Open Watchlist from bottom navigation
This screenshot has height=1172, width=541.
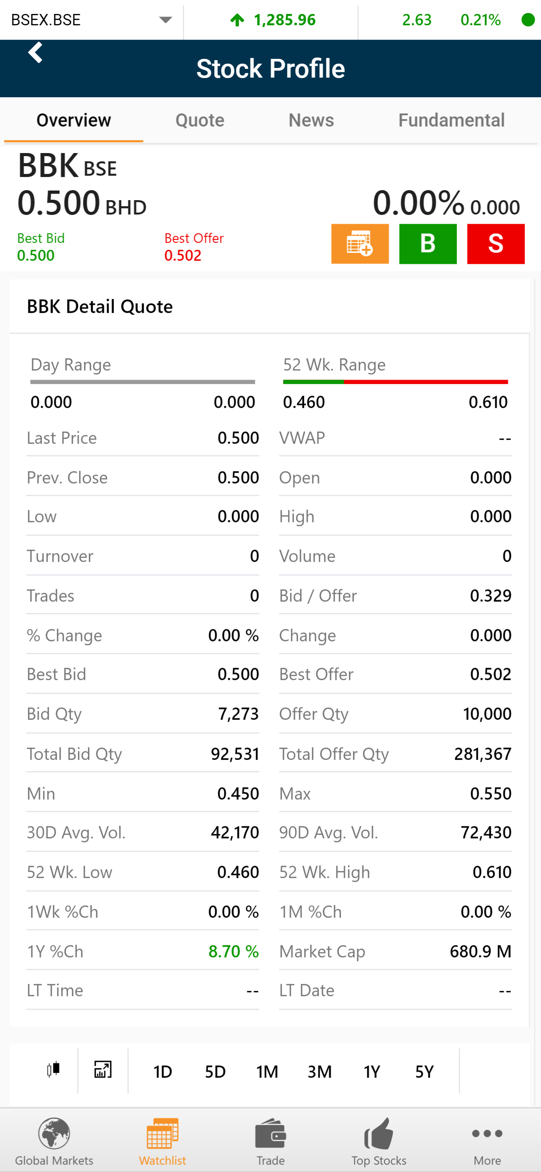tap(162, 1141)
